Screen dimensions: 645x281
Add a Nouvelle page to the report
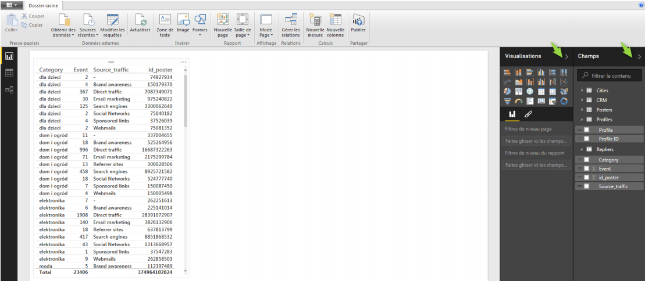pos(223,21)
